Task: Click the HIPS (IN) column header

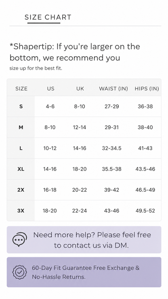Action: pos(147,89)
